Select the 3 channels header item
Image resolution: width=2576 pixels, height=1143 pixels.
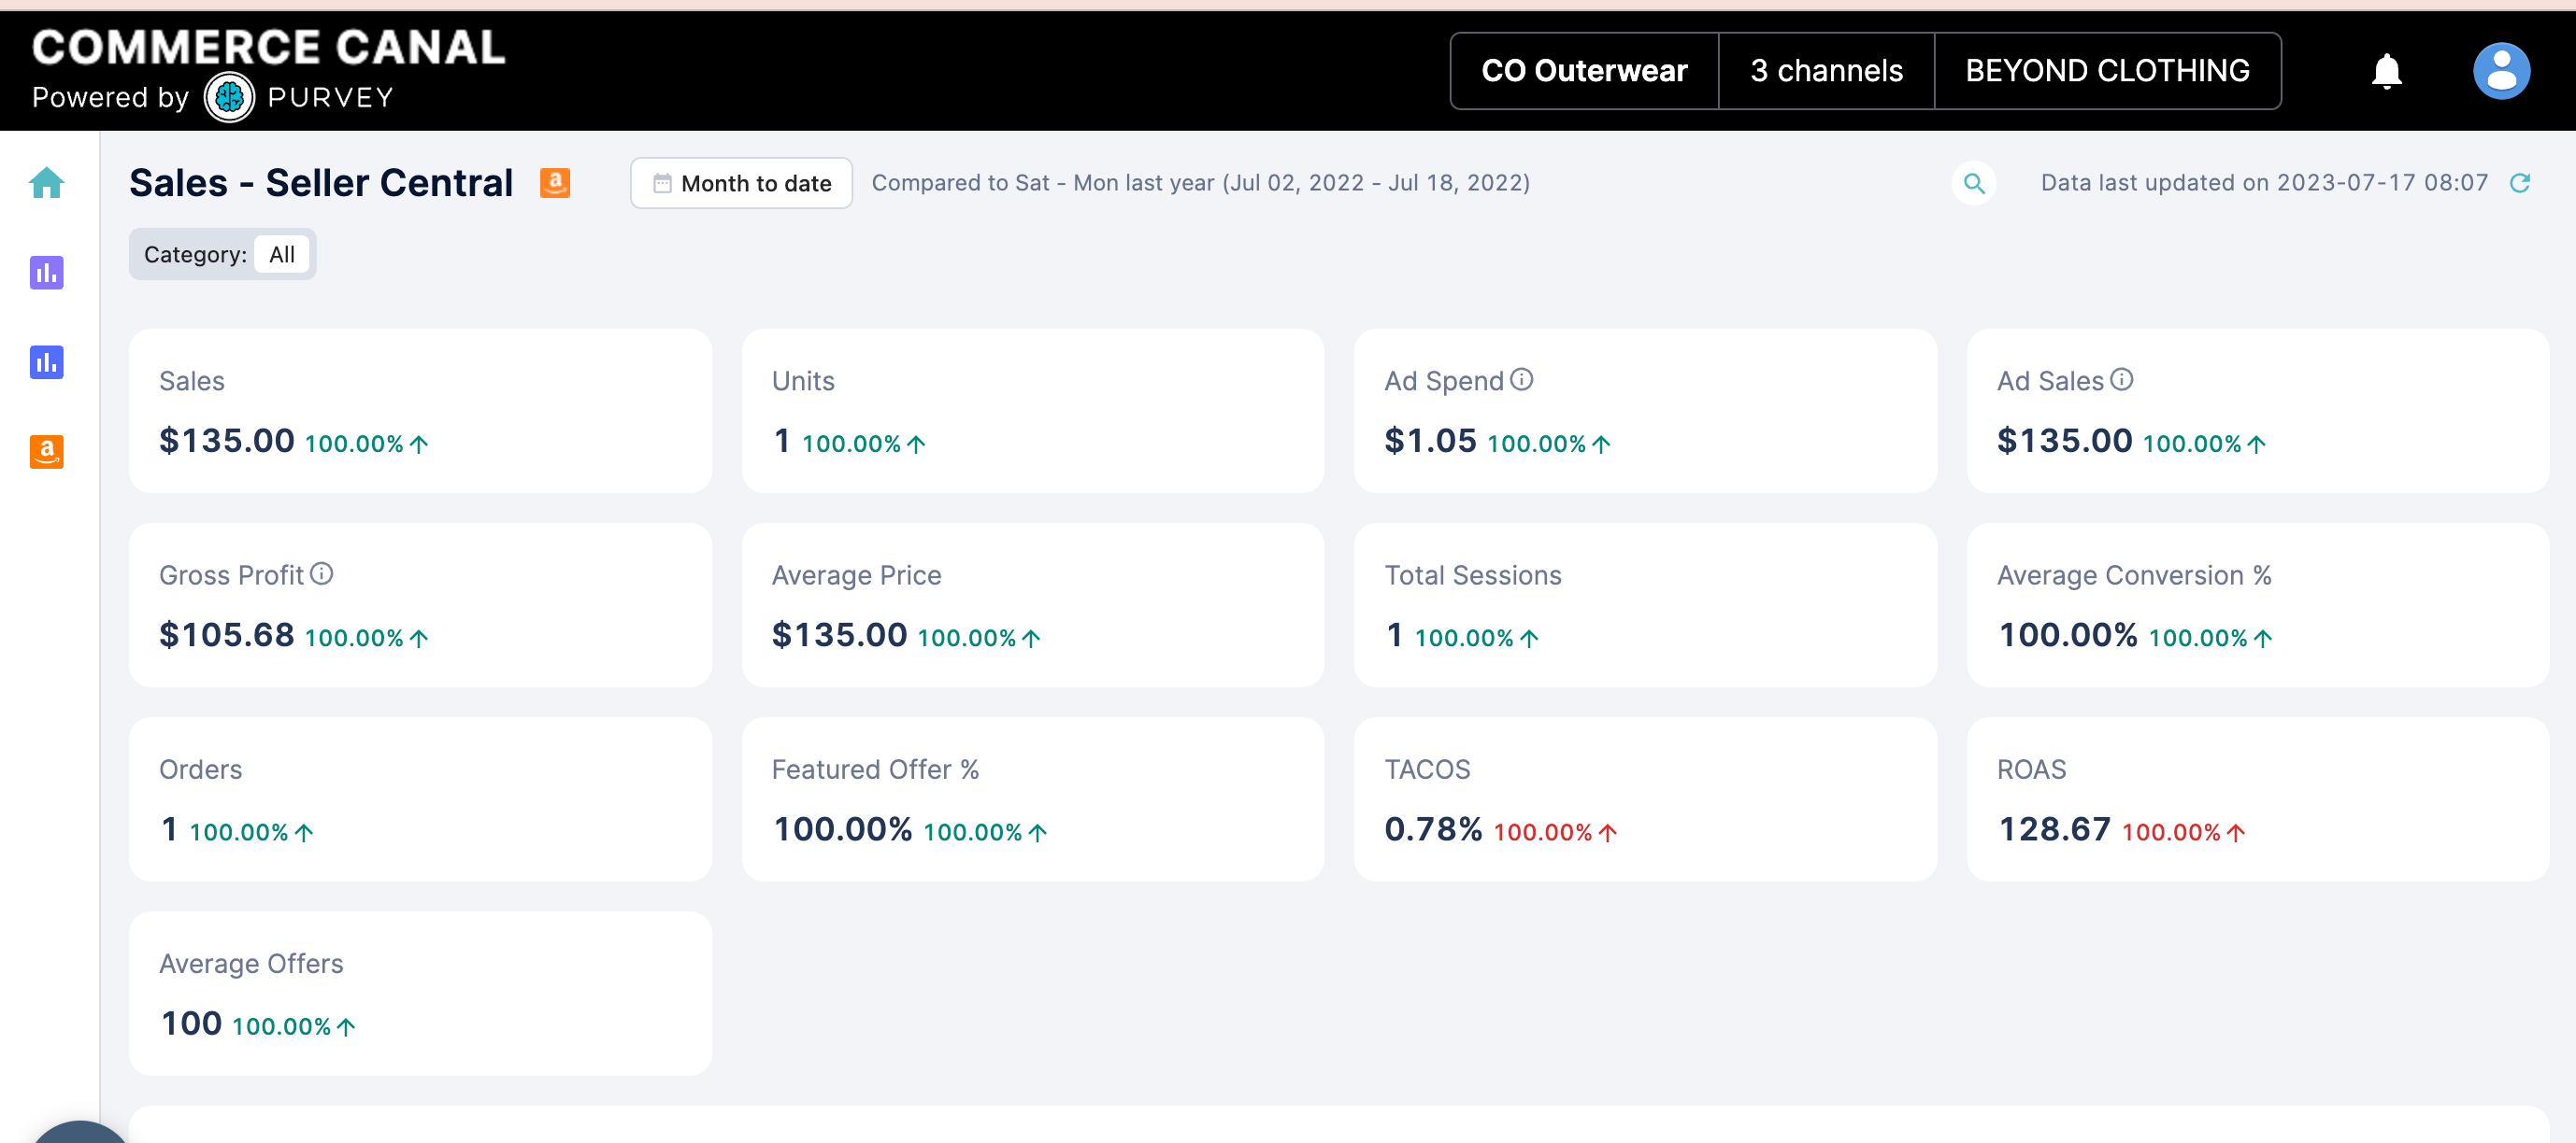pos(1826,71)
